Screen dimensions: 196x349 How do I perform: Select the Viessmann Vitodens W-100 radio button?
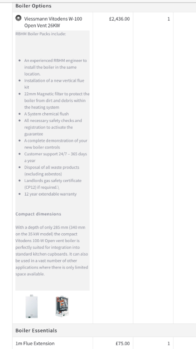[18, 19]
